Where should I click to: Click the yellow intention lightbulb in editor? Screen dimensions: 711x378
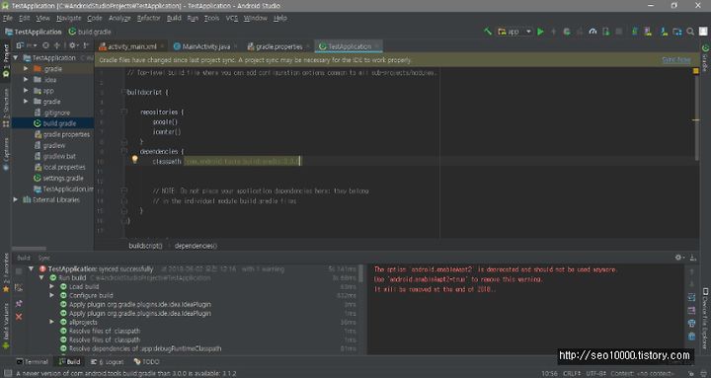click(x=134, y=159)
